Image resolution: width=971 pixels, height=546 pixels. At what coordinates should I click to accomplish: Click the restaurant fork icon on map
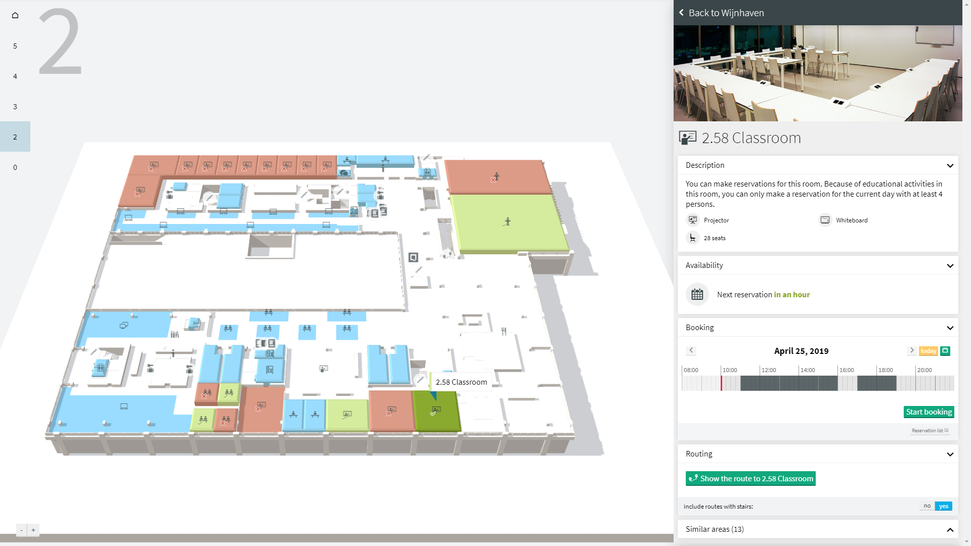click(504, 332)
